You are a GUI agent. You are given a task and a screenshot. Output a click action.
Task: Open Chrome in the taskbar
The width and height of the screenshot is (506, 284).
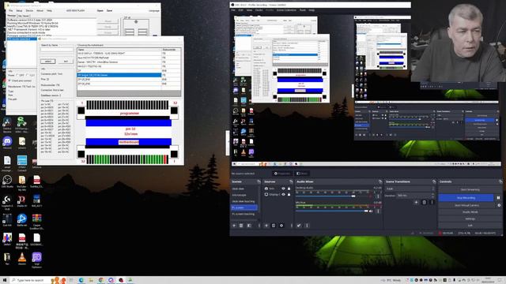pyautogui.click(x=101, y=280)
